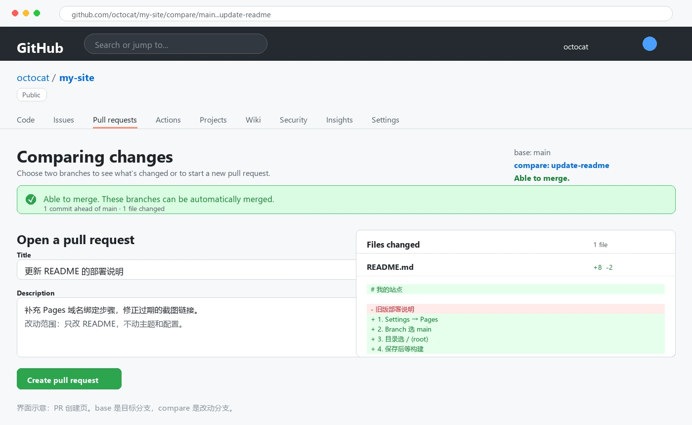The image size is (692, 425).
Task: Open the blue user avatar
Action: 649,44
